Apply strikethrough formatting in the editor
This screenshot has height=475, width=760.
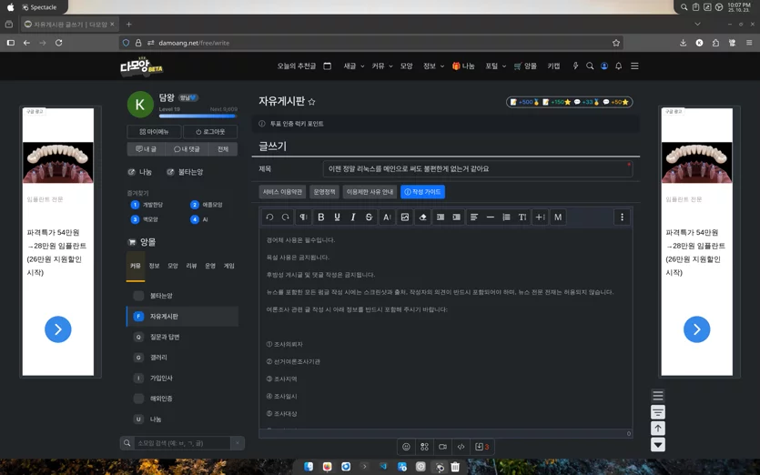(369, 217)
